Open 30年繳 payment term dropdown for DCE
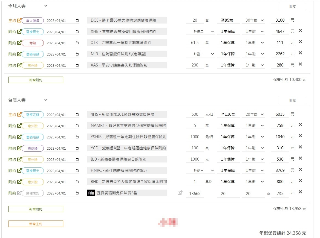The image size is (320, 238). [253, 20]
